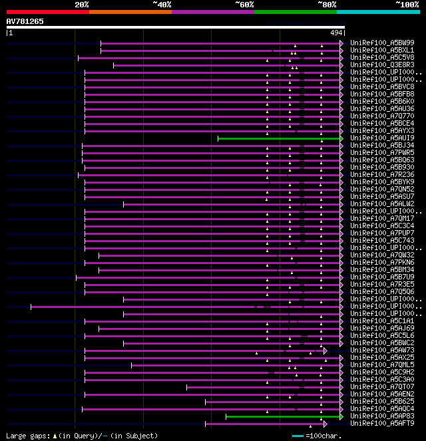The image size is (426, 441).
Task: Click the UniRef100_A5C3C4 label
Action: coord(382,225)
